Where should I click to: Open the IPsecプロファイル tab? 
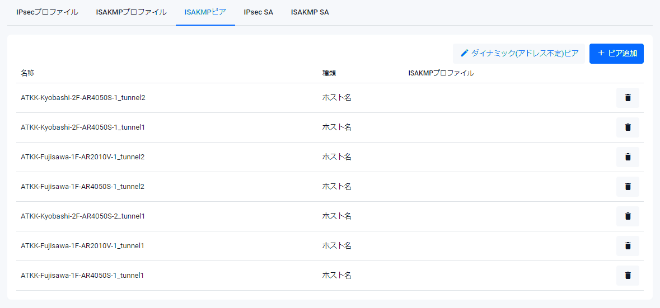(47, 12)
